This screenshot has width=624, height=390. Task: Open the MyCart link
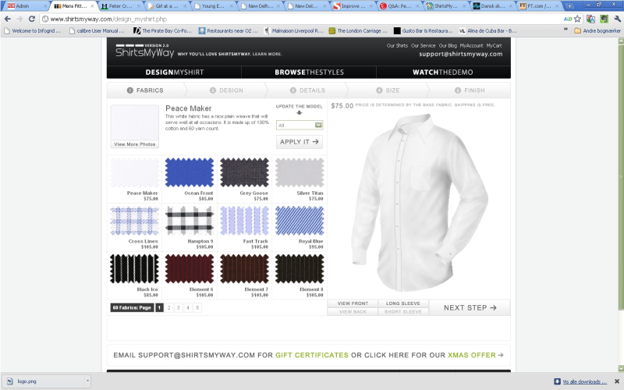494,46
